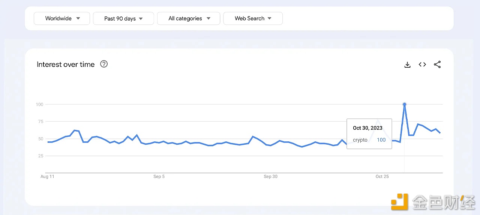Click the Aug 11 x-axis date label
Image resolution: width=480 pixels, height=215 pixels.
pos(47,176)
